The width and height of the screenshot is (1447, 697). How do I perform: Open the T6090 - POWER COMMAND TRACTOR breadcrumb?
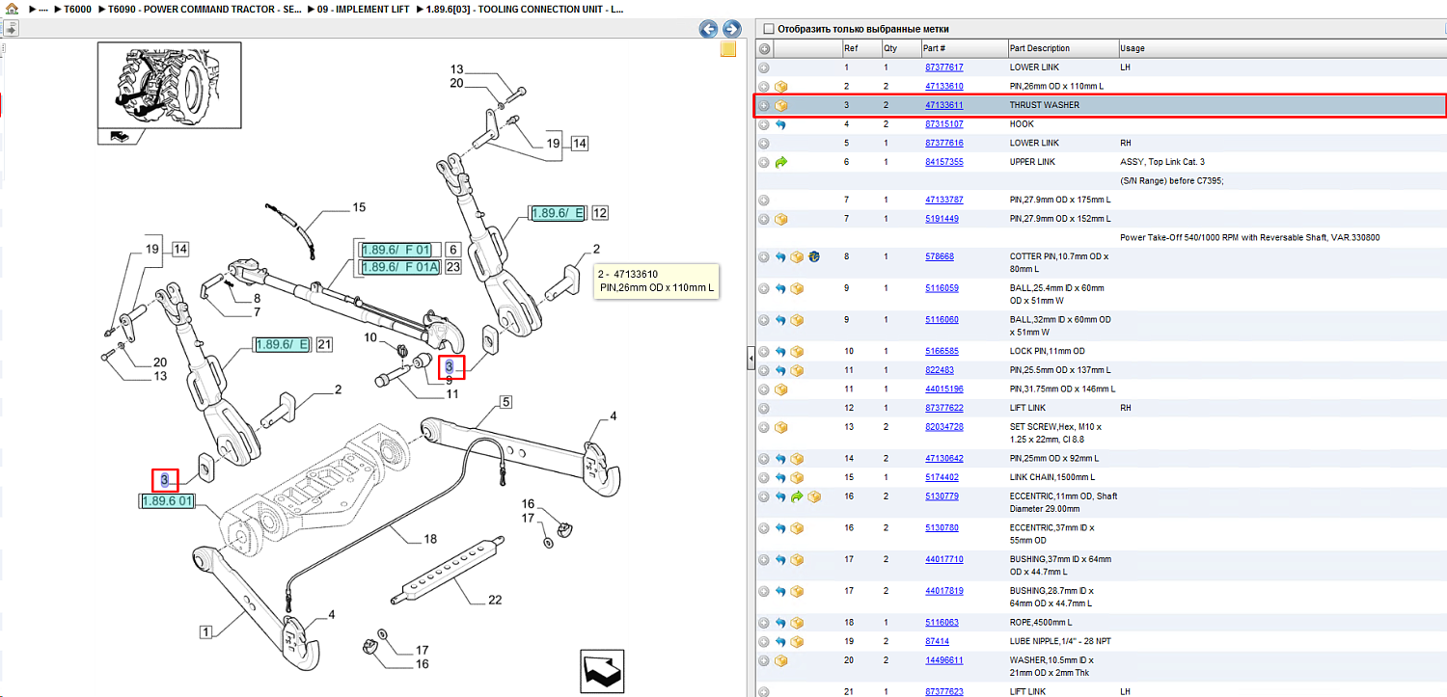pos(205,9)
